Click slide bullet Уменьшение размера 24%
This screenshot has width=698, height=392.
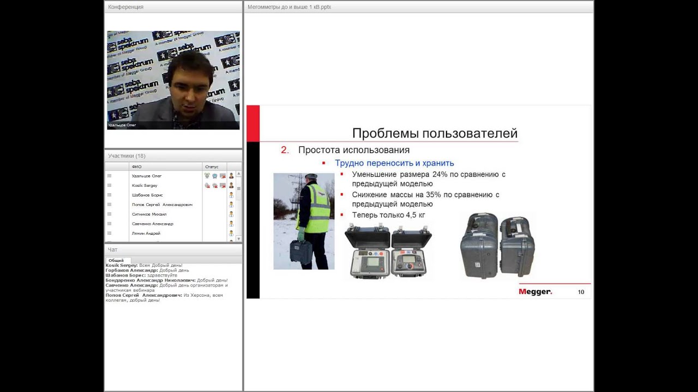(x=429, y=179)
